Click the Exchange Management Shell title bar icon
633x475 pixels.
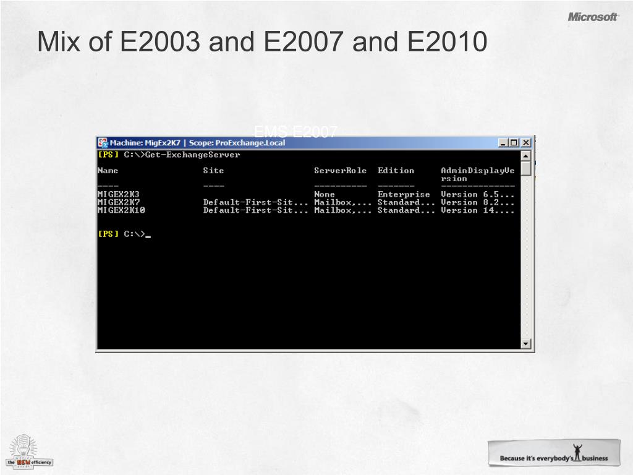click(103, 143)
